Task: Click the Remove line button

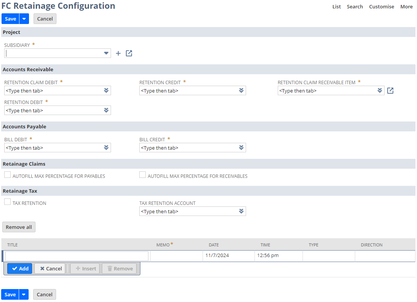Action: [x=119, y=268]
